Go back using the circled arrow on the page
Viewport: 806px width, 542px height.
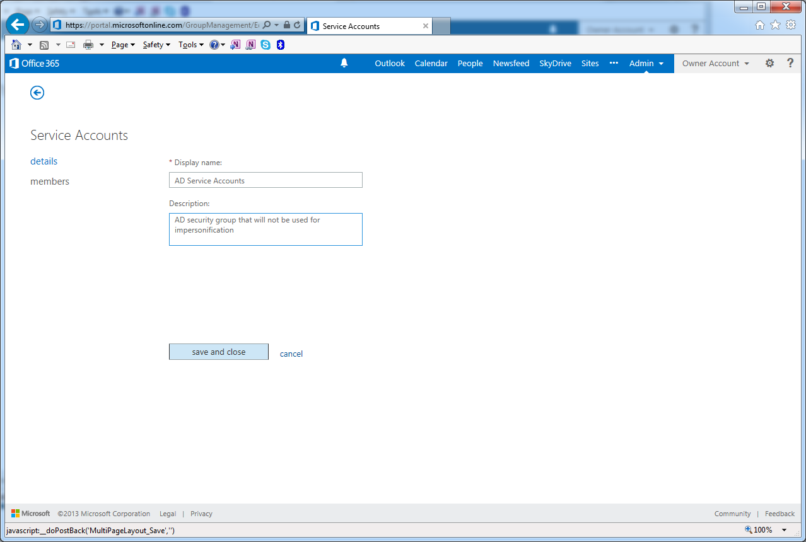pyautogui.click(x=37, y=93)
